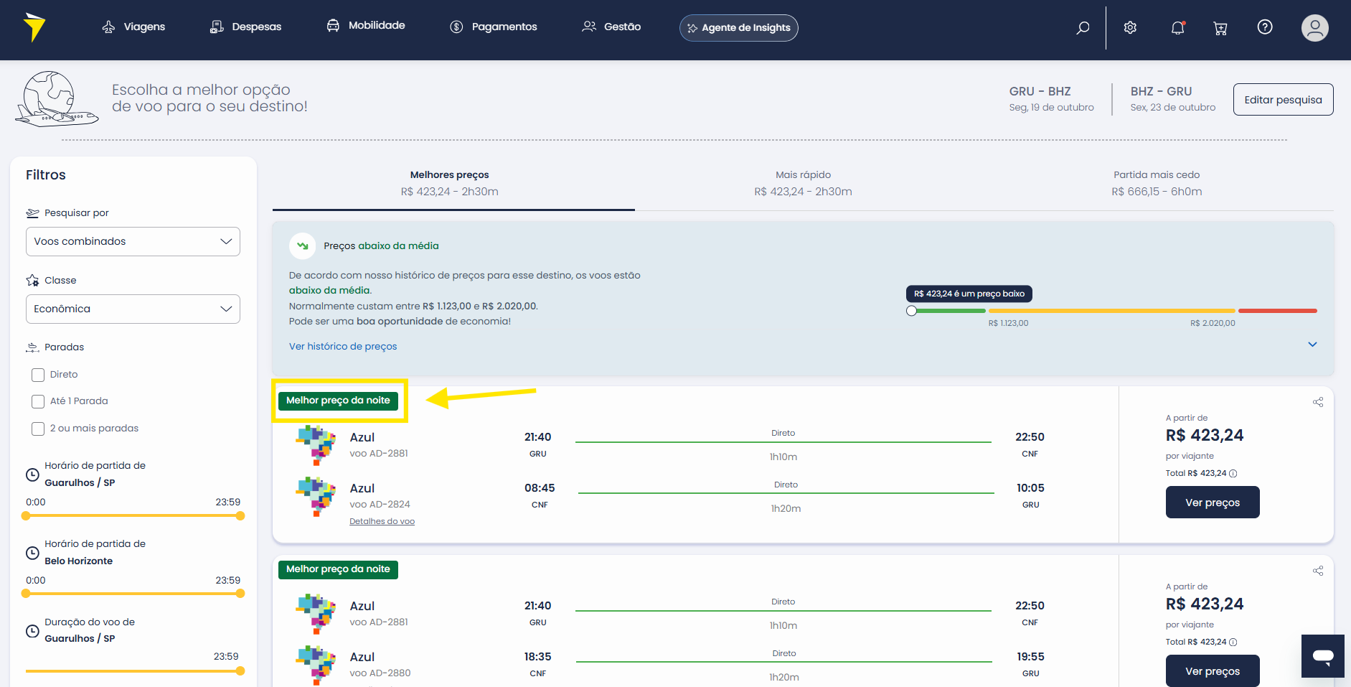Click Azul airline logo for voo AD-2824

point(316,496)
